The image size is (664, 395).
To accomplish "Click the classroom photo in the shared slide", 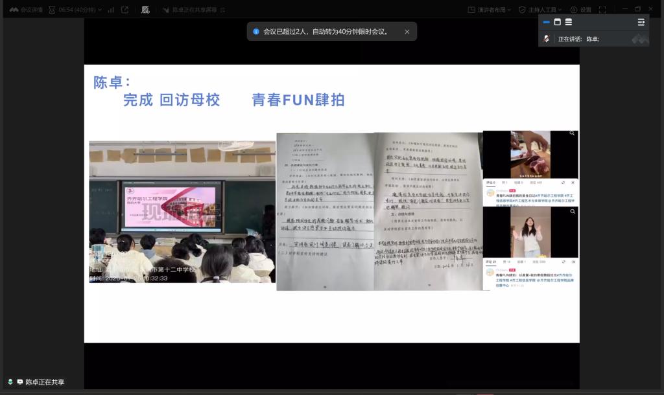I will click(182, 212).
